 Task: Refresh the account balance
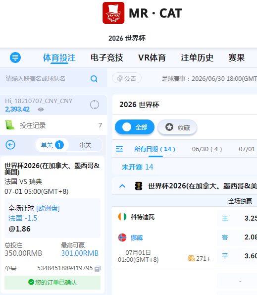click(94, 105)
